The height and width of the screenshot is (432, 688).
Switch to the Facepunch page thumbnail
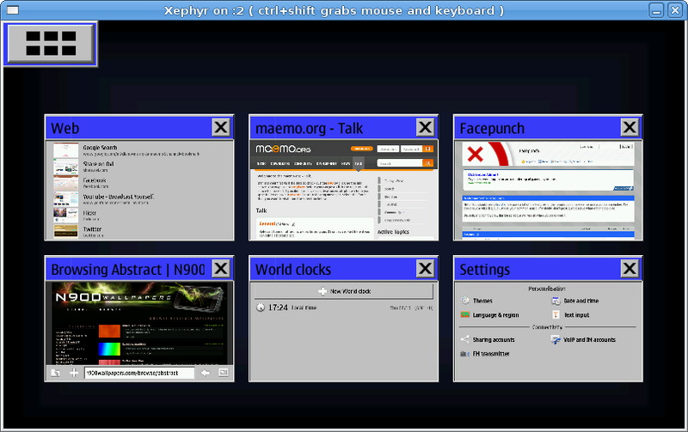548,190
